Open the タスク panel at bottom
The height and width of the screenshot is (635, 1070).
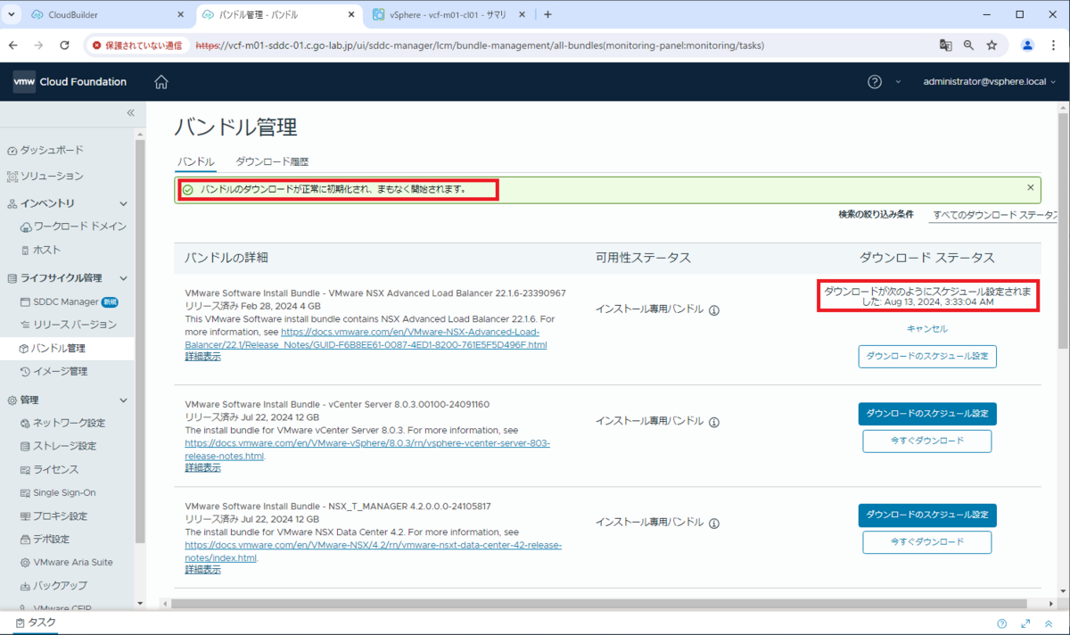[x=37, y=623]
